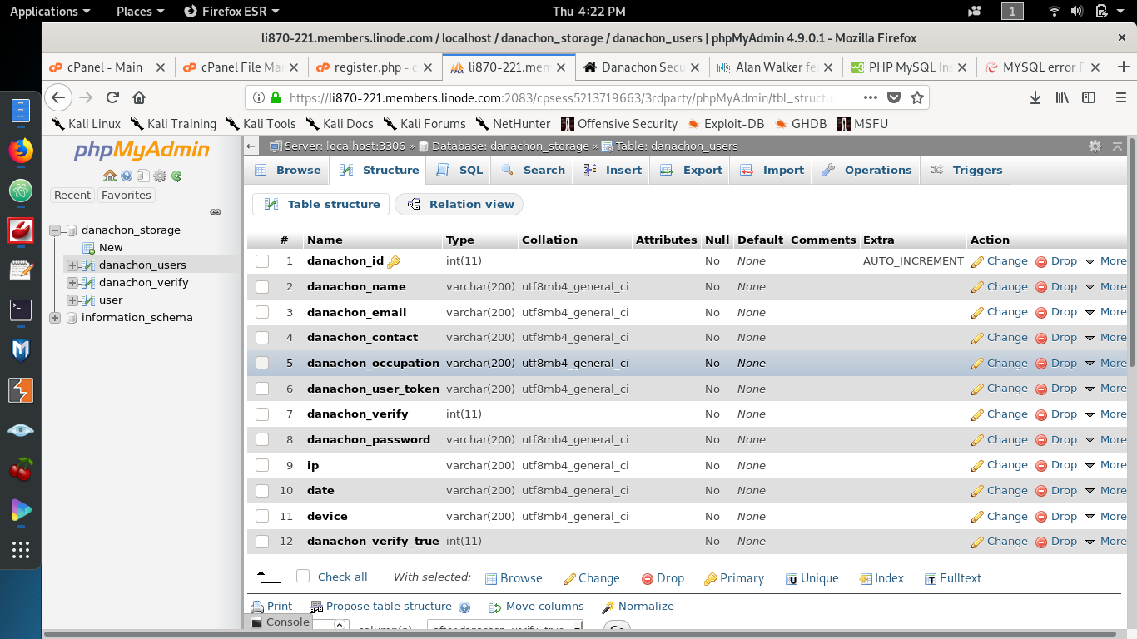1137x639 pixels.
Task: Open the Places menu in top bar
Action: (x=140, y=11)
